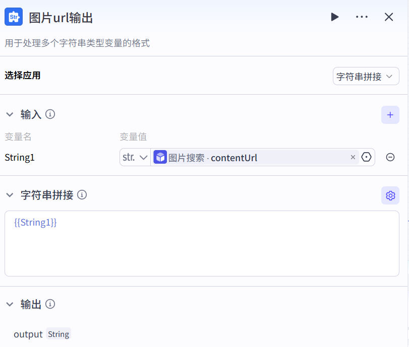Open the three-dot more options menu
Screen dimensions: 409x347
pyautogui.click(x=362, y=17)
